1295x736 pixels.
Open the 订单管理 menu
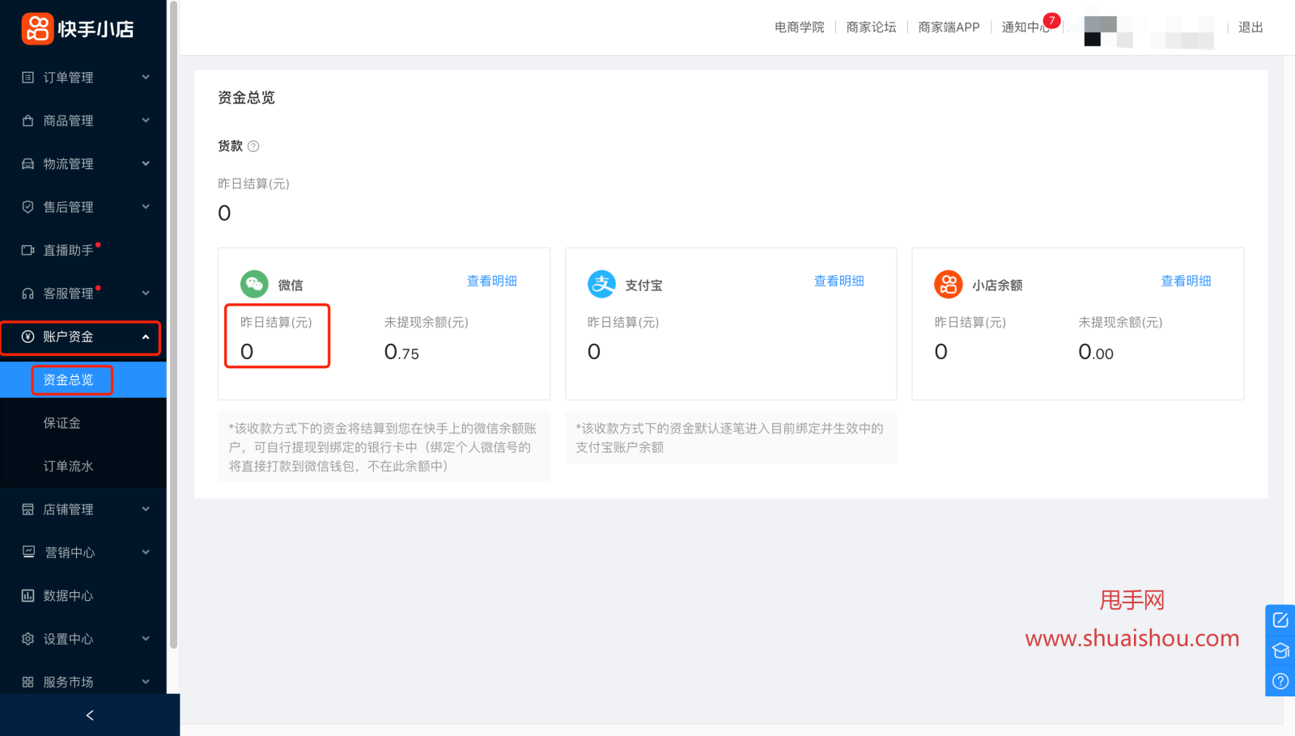click(83, 78)
